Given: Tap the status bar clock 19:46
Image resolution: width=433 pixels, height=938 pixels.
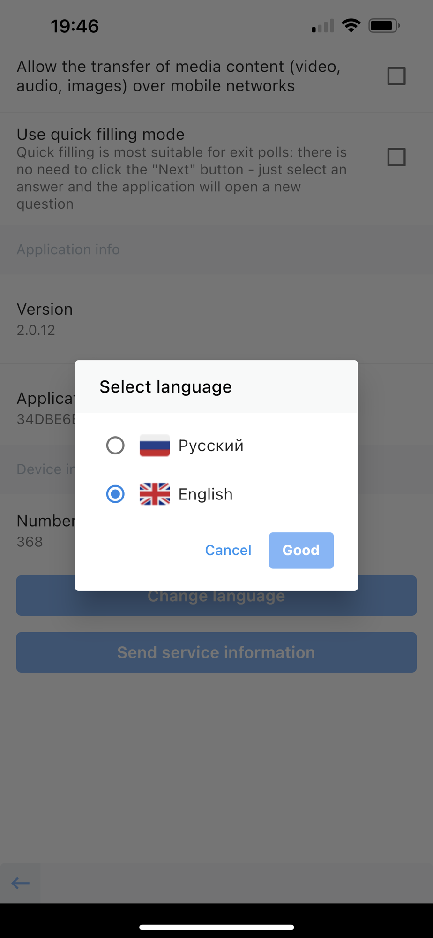Looking at the screenshot, I should 75,26.
